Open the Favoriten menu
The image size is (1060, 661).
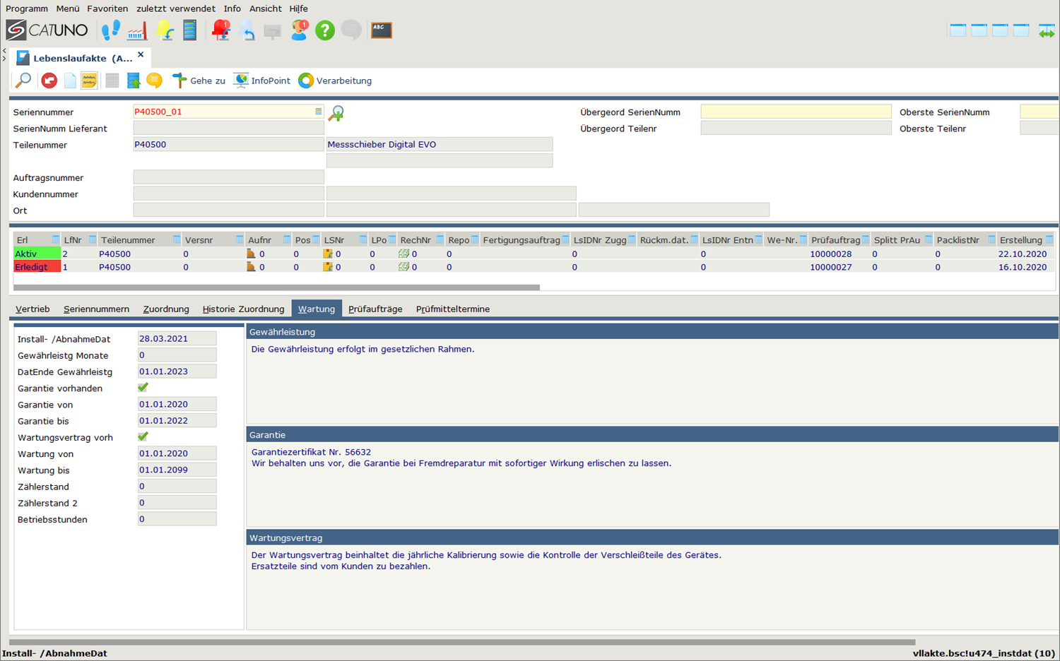coord(107,8)
